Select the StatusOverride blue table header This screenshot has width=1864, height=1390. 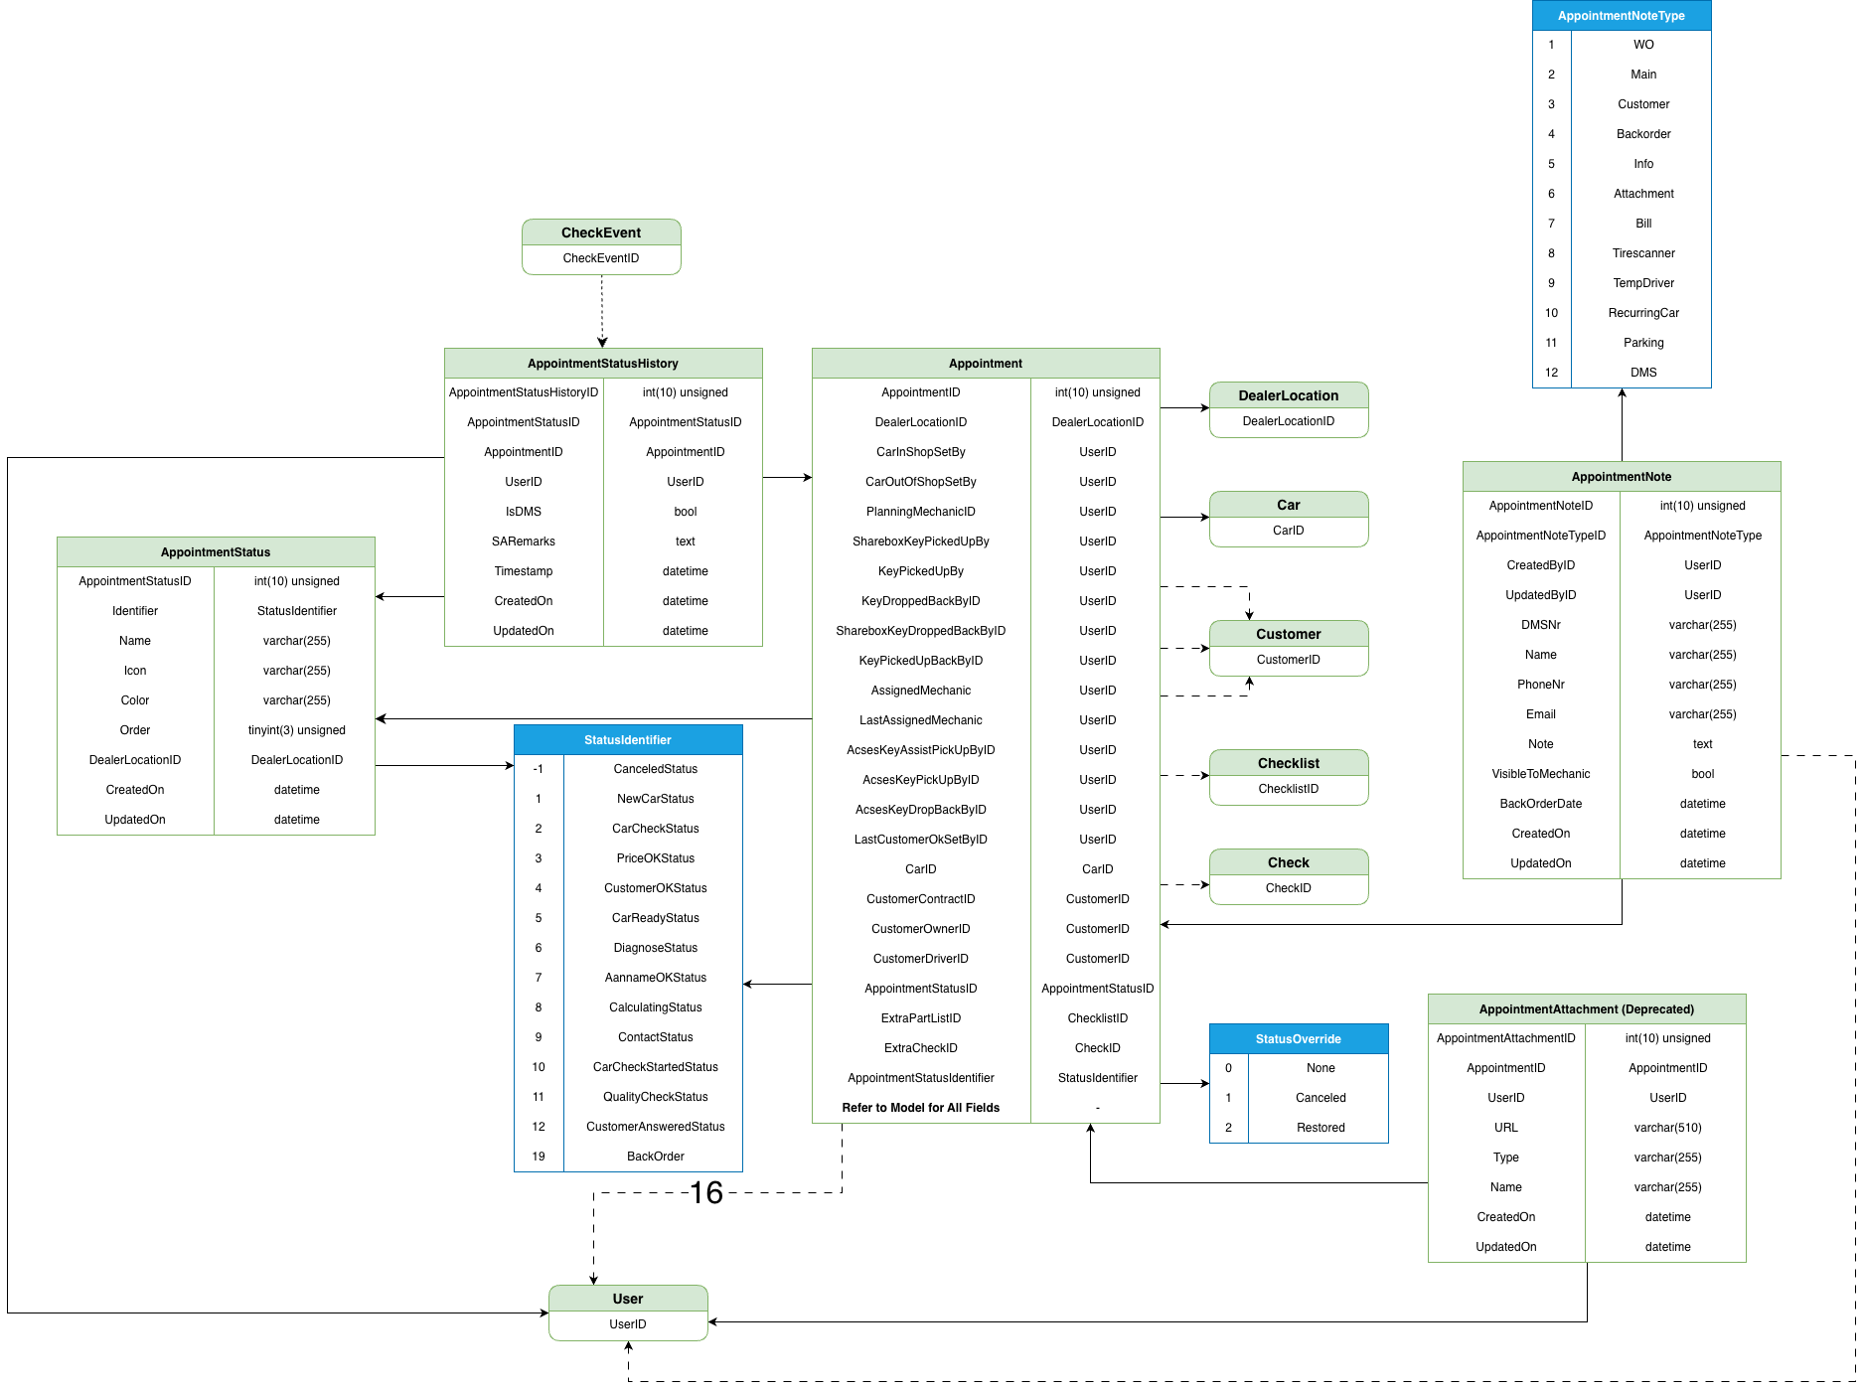pos(1298,1039)
